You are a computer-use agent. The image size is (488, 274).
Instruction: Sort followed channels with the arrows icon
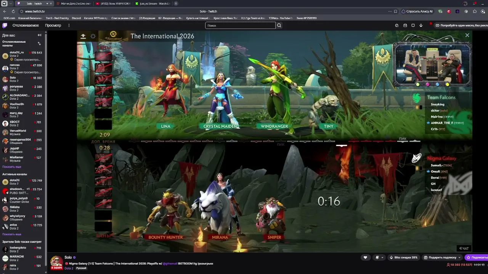[39, 43]
